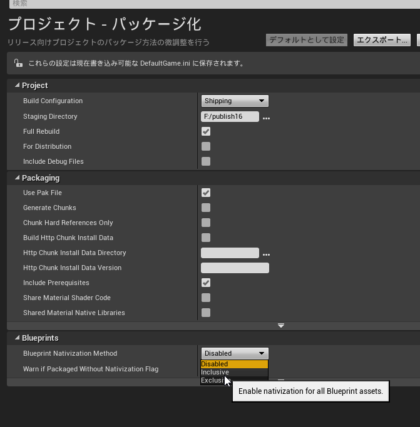Screen dimensions: 420x427
Task: Click Http Chunk Install Data Directory field
Action: pos(230,253)
